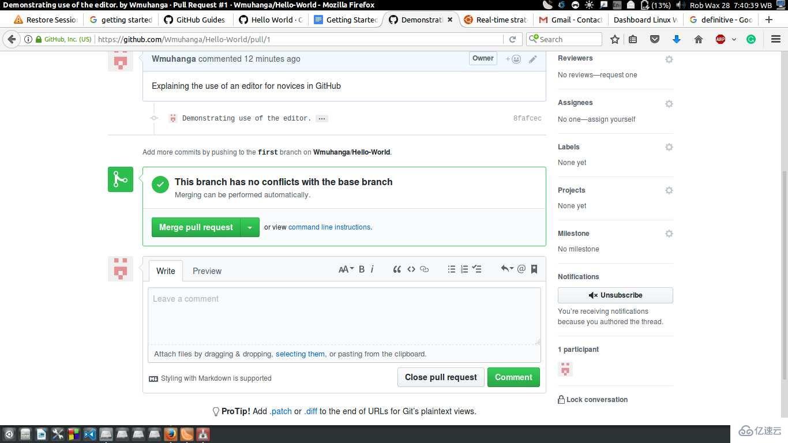The width and height of the screenshot is (788, 443).
Task: Close the active Demonstrating browser tab
Action: point(450,20)
